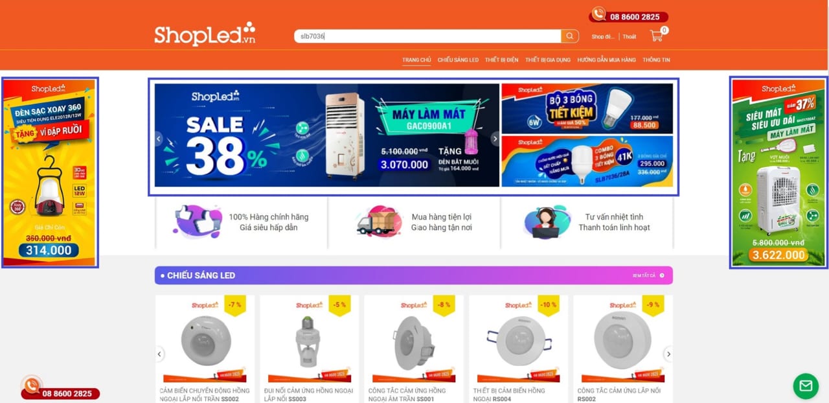The image size is (829, 403).
Task: Show previous LED products in the carousel
Action: [159, 354]
